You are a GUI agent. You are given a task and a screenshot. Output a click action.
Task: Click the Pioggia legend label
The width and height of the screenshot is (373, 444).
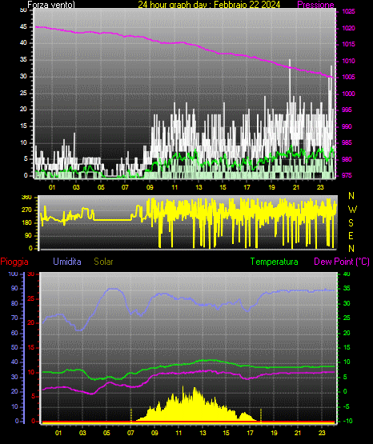14,262
